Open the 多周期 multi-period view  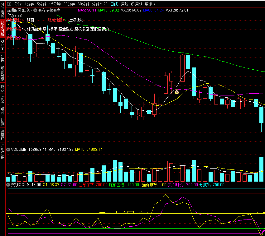pos(137,4)
